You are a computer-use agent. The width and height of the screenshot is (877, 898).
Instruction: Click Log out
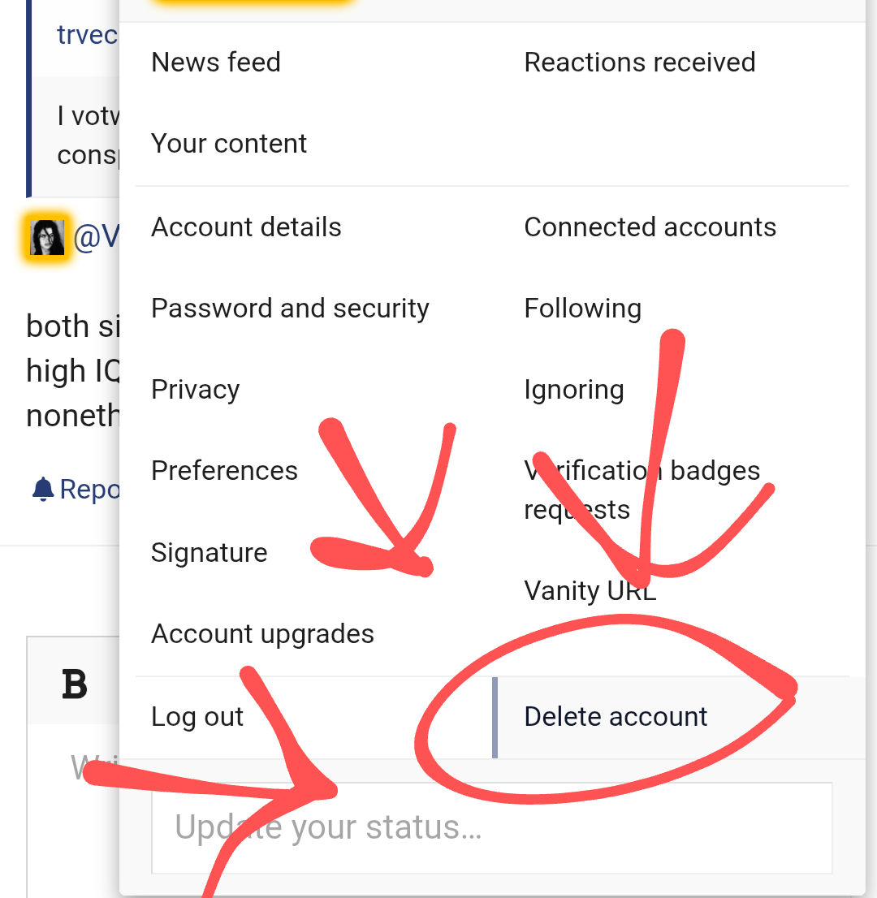197,716
